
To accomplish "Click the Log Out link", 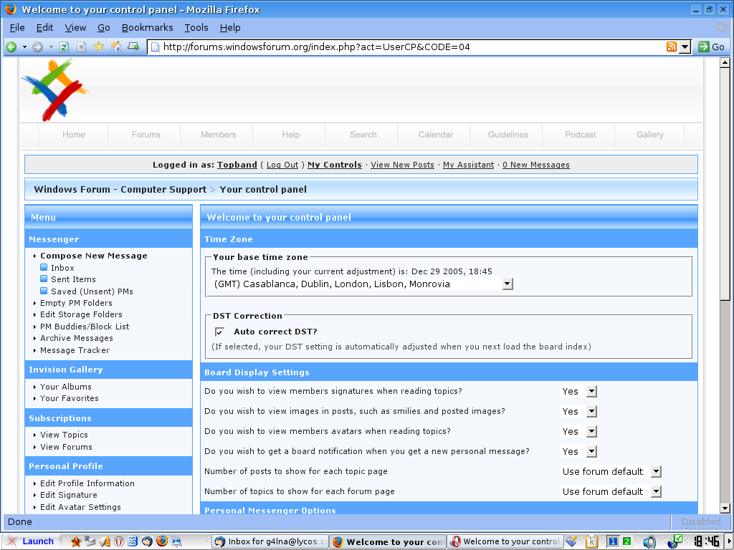I will [282, 165].
